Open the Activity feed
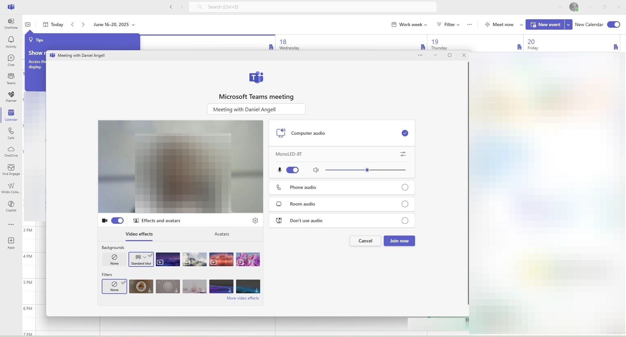The height and width of the screenshot is (337, 626). (x=11, y=42)
